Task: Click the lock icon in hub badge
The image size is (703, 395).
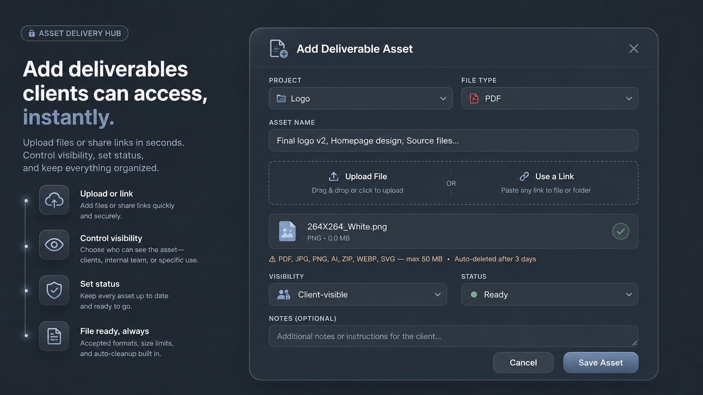Action: [32, 33]
